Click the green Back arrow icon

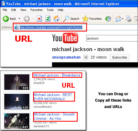tap(6, 19)
